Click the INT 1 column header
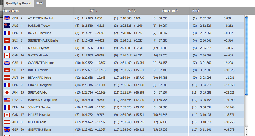This screenshot has width=255, height=136. 93,11
